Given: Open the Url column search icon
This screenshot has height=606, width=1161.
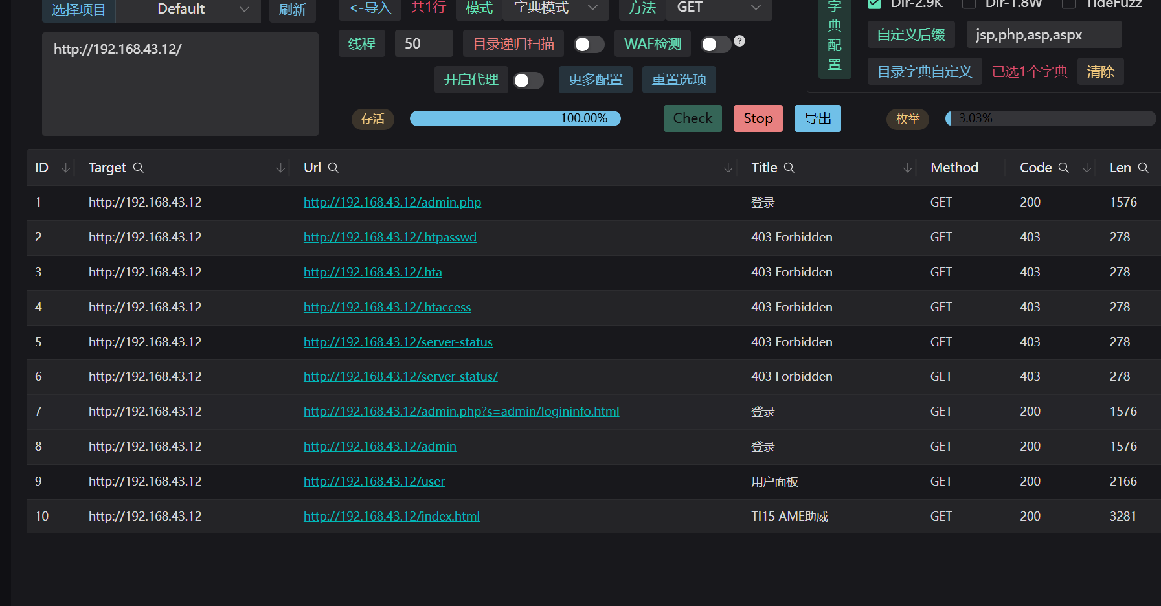Looking at the screenshot, I should pos(333,168).
